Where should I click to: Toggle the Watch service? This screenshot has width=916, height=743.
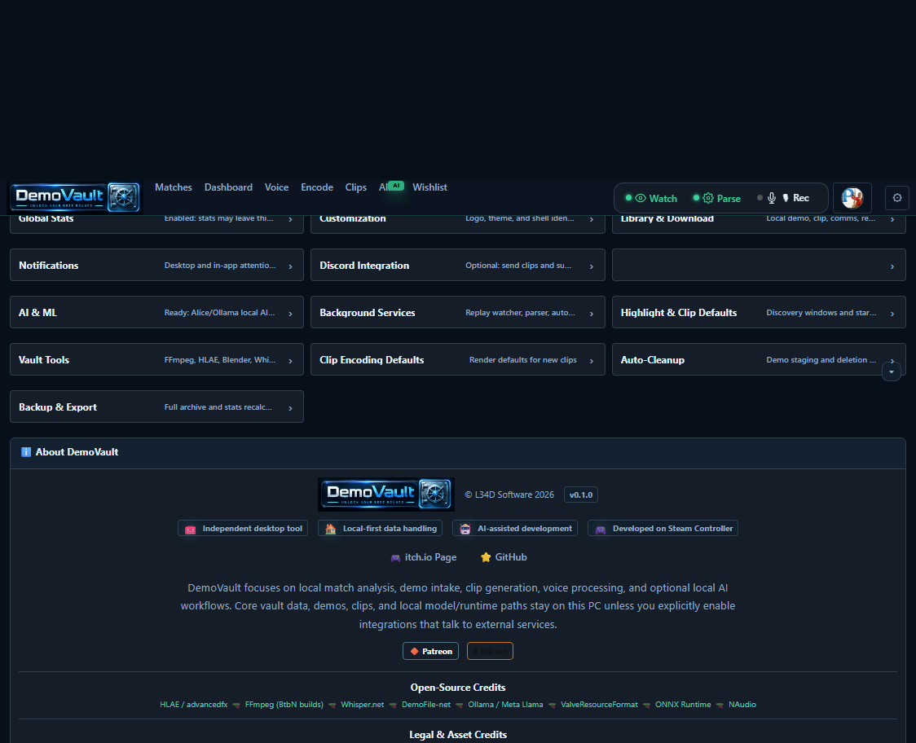(651, 199)
